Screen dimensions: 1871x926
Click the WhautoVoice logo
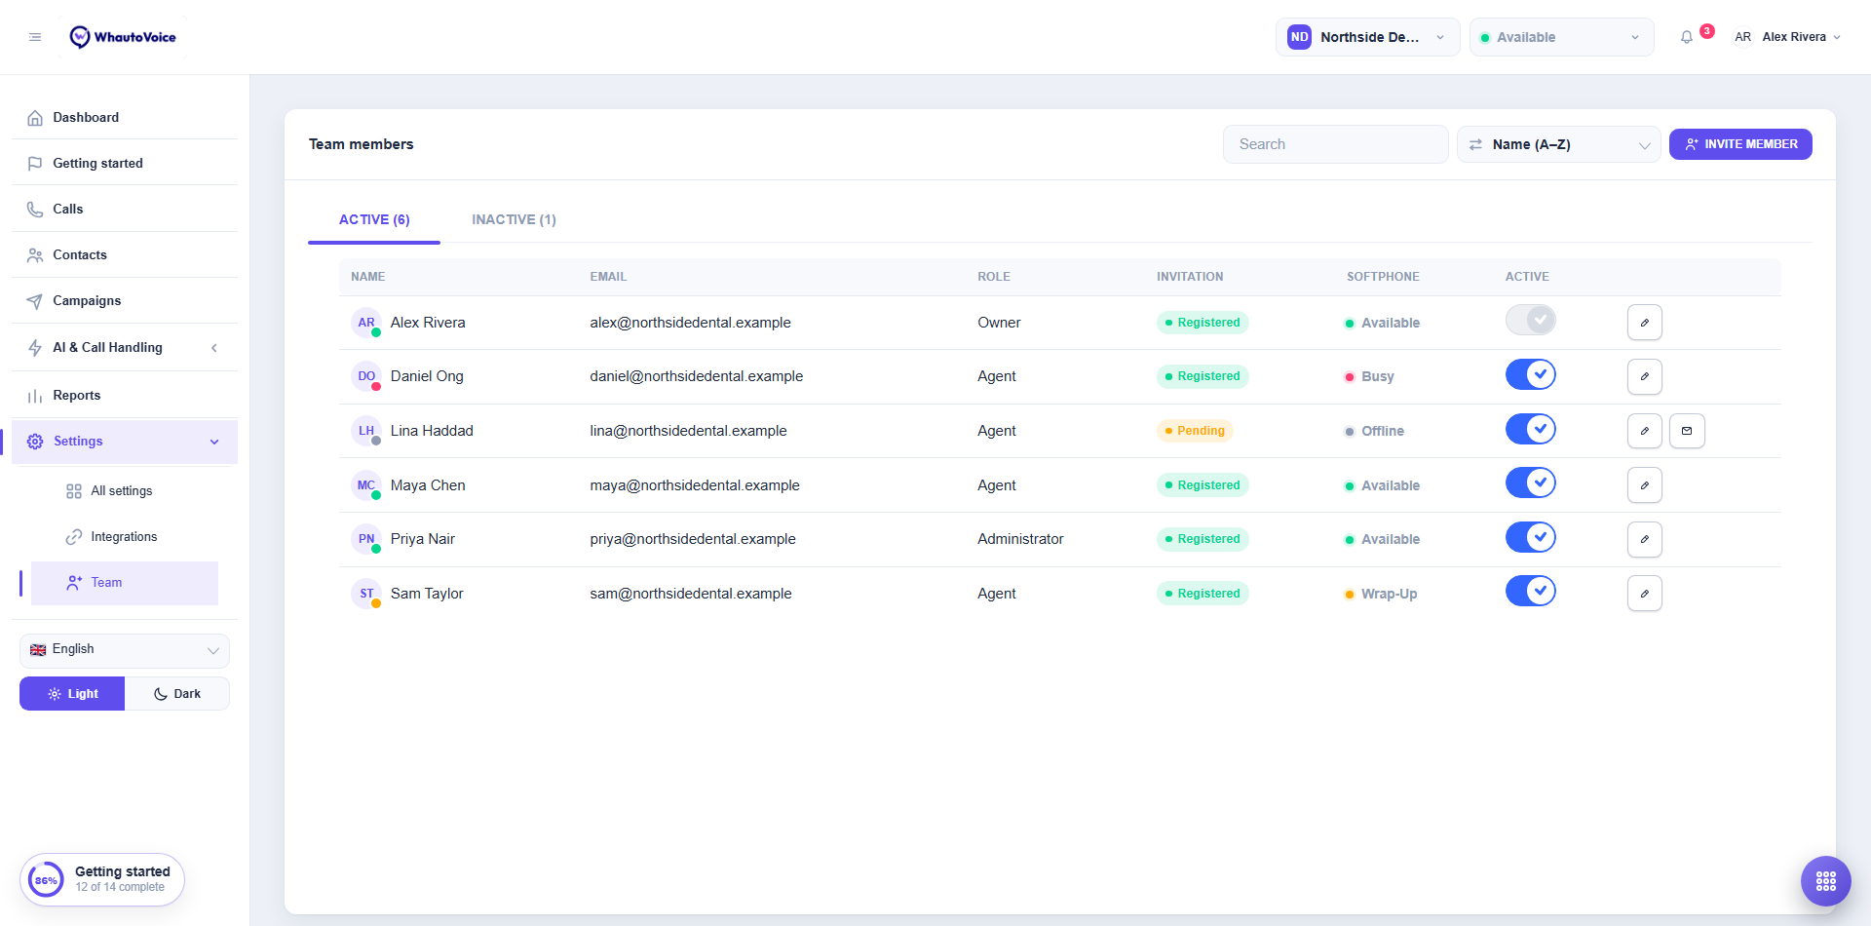(x=123, y=37)
